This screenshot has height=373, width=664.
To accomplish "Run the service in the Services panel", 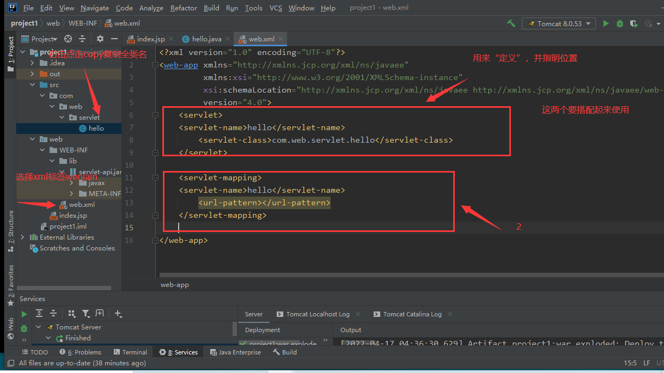I will tap(24, 314).
